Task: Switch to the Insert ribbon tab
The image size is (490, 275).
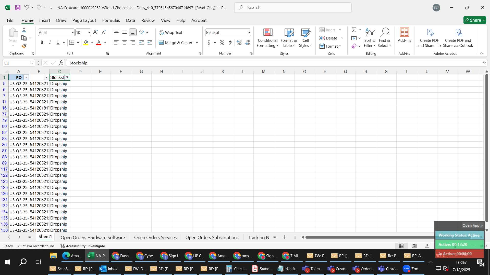Action: (45, 20)
